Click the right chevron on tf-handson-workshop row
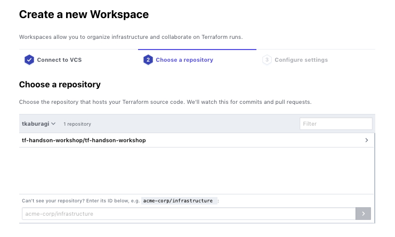395x237 pixels. tap(367, 140)
